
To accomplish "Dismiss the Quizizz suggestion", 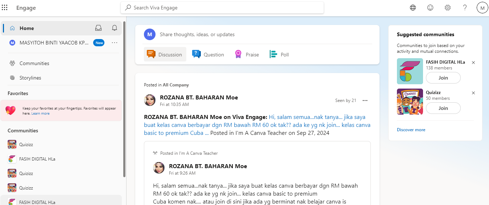I will (473, 93).
